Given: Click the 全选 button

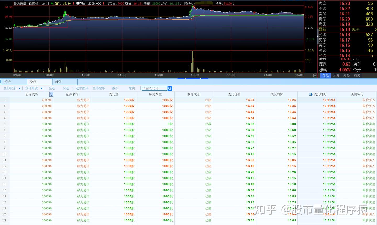Looking at the screenshot, I should 52,88.
